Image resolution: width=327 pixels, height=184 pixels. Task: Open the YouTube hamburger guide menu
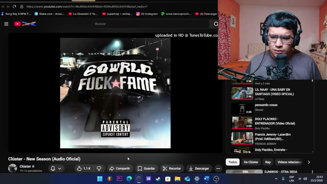(x=6, y=24)
